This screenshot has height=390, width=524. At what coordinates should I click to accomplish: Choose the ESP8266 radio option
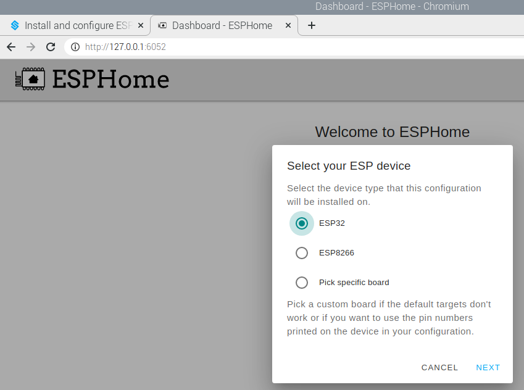coord(301,253)
